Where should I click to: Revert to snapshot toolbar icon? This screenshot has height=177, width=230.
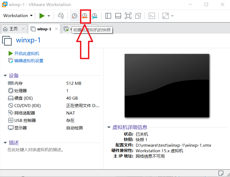point(85,16)
